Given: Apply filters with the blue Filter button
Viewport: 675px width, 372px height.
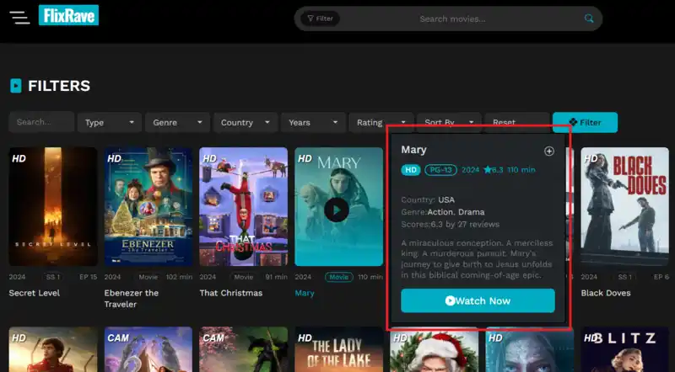Looking at the screenshot, I should pos(585,123).
